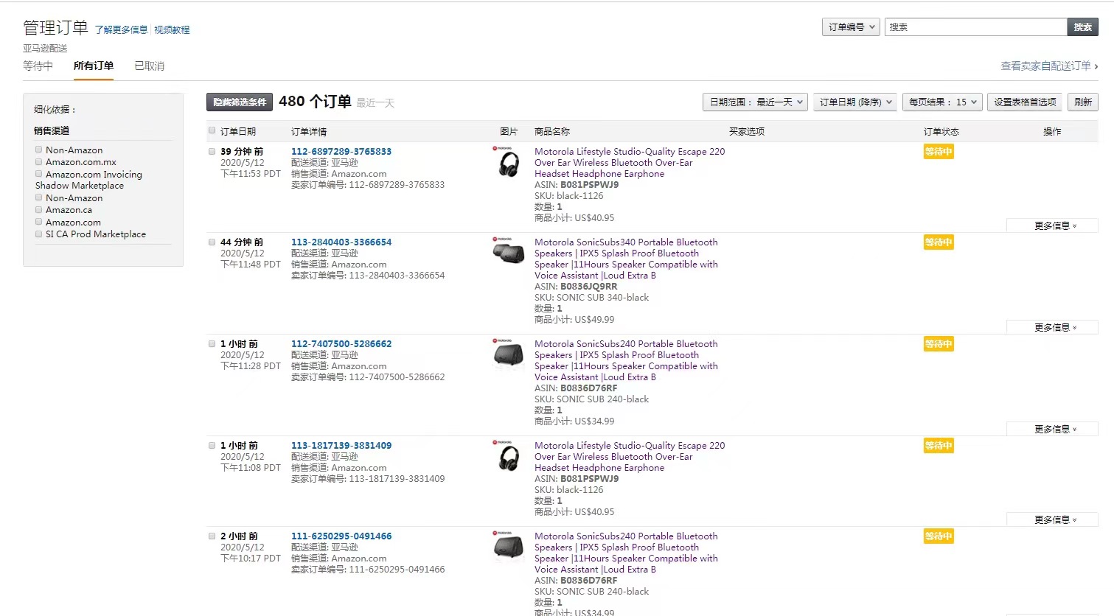Click the 订单日期 column header
The image size is (1114, 616).
tap(238, 131)
